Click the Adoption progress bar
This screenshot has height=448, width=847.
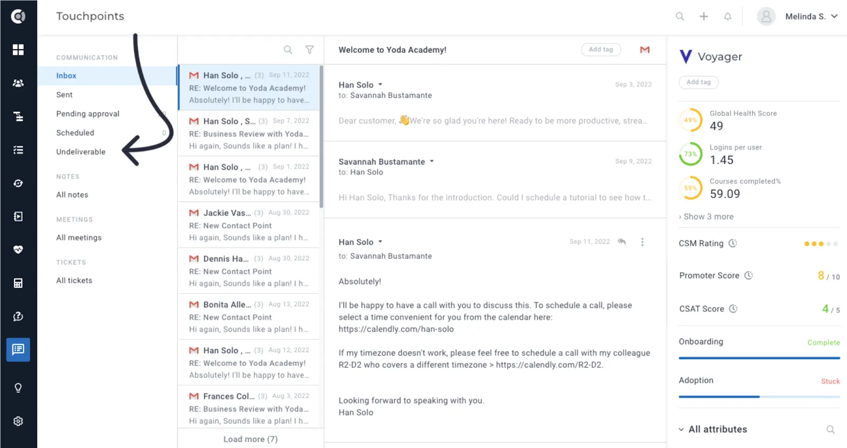coord(759,397)
